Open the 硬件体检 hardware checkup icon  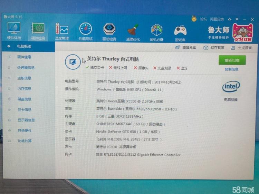[x=14, y=31]
